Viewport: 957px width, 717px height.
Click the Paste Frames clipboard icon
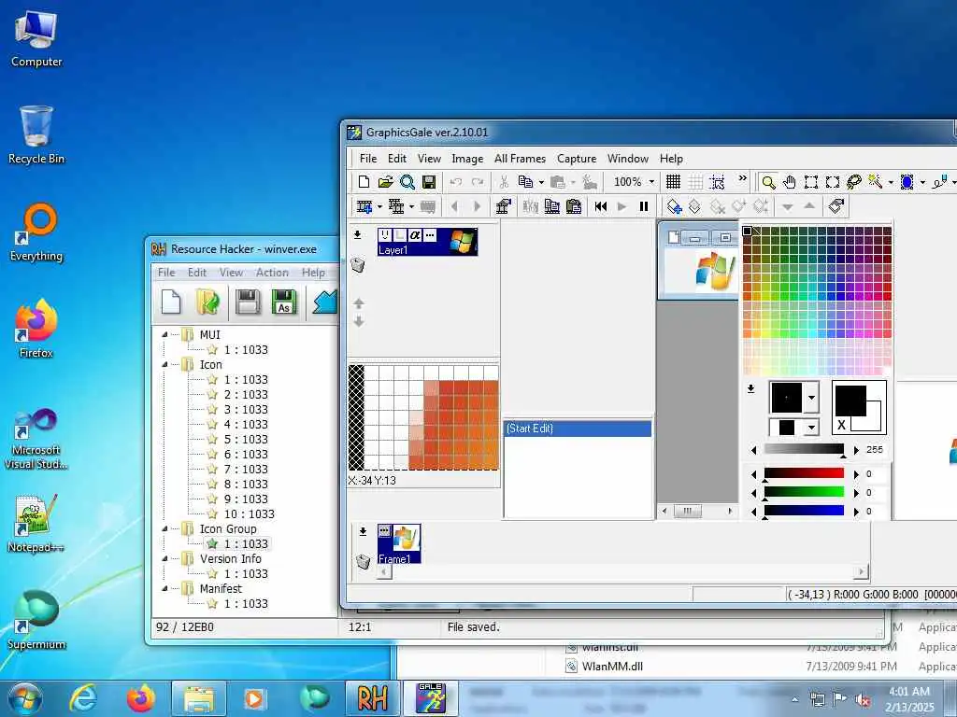[574, 206]
